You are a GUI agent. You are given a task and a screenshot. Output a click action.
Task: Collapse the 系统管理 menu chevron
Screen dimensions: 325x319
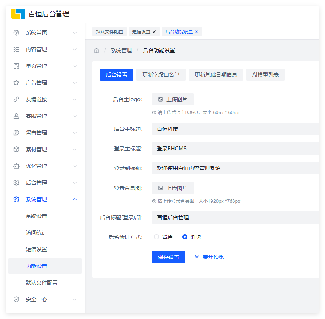pos(75,199)
